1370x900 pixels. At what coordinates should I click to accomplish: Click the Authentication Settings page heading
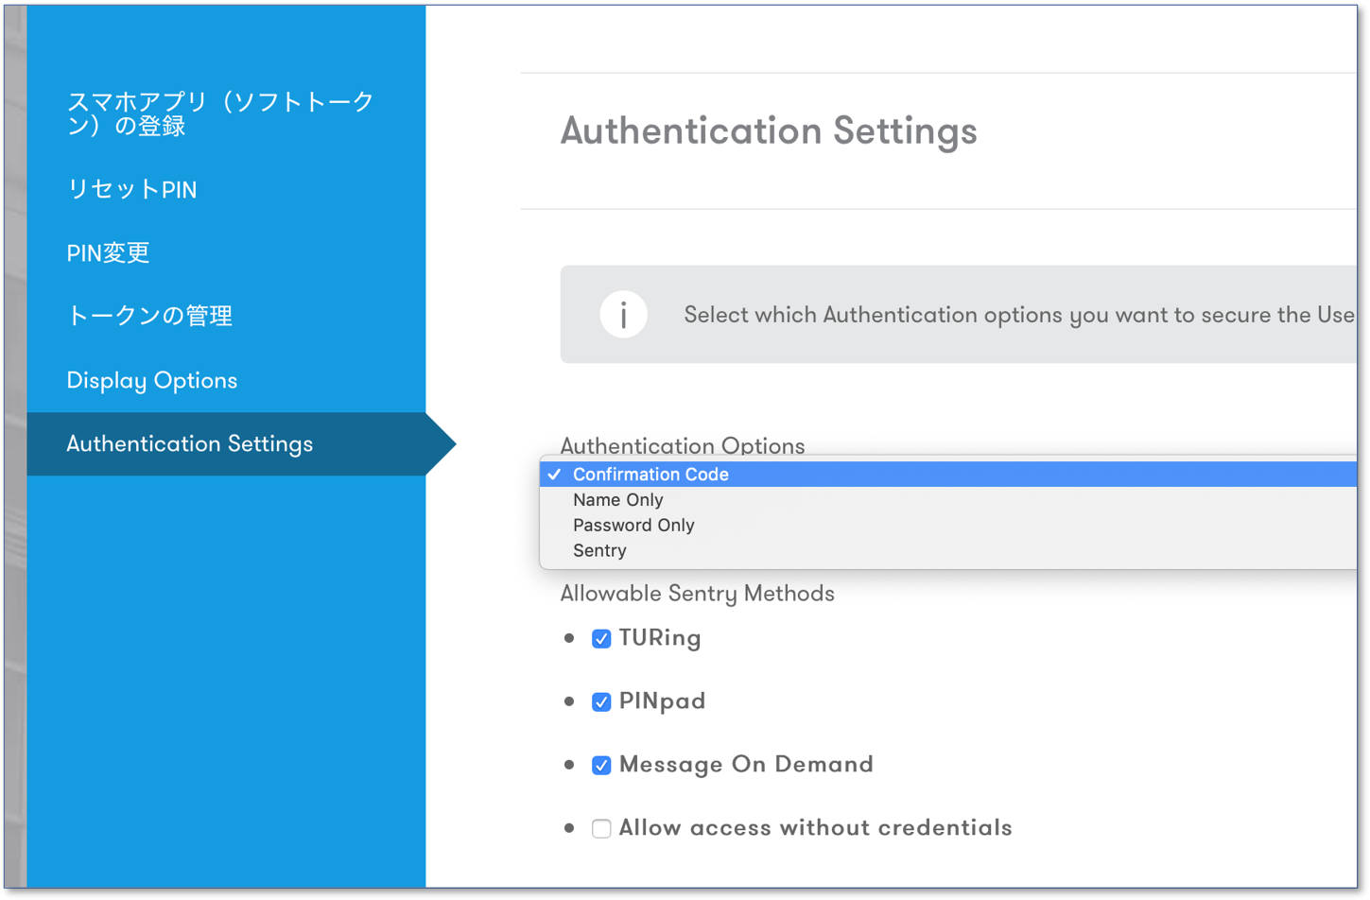click(769, 130)
